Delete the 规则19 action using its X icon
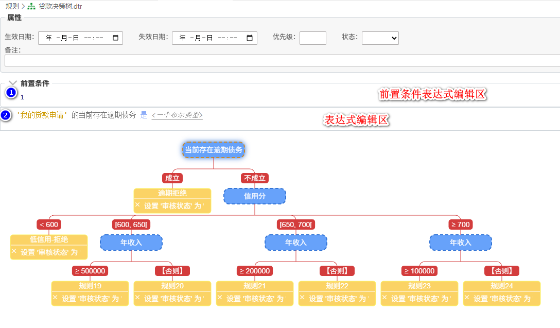 tap(55, 298)
